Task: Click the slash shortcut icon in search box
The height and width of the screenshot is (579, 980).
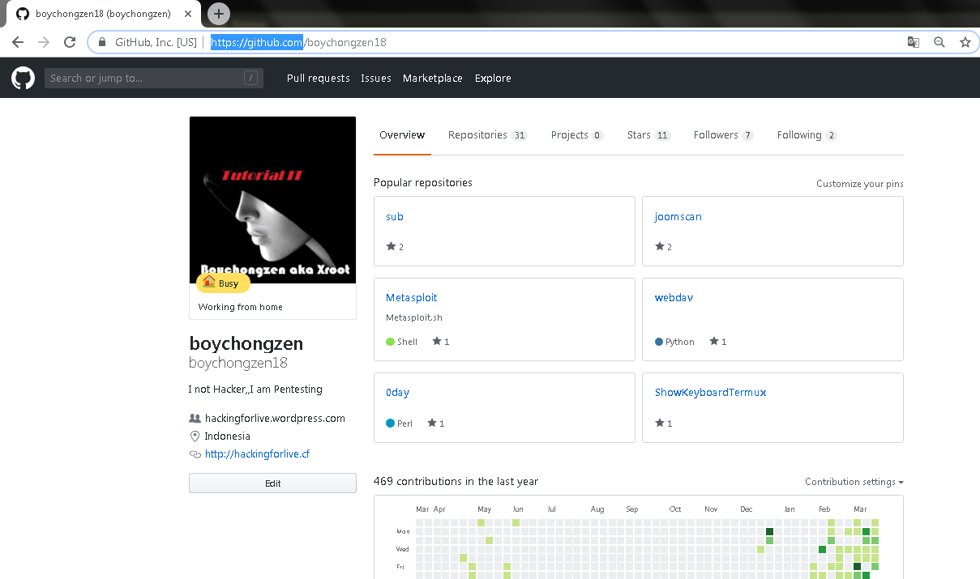Action: 251,79
